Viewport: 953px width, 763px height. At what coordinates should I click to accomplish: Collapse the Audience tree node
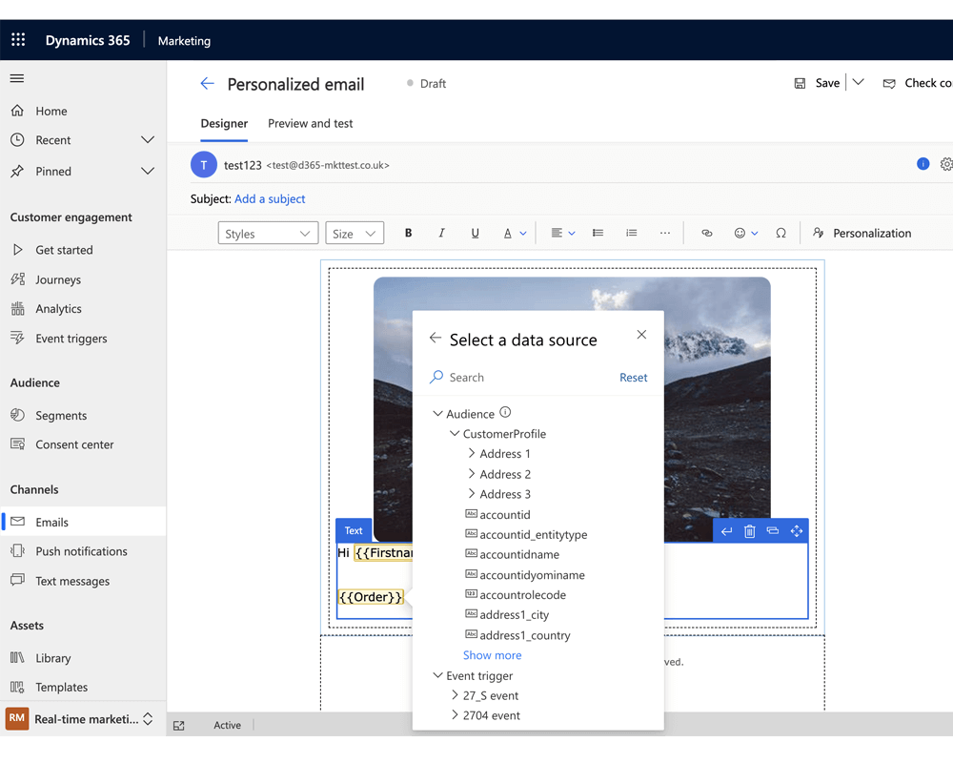437,414
